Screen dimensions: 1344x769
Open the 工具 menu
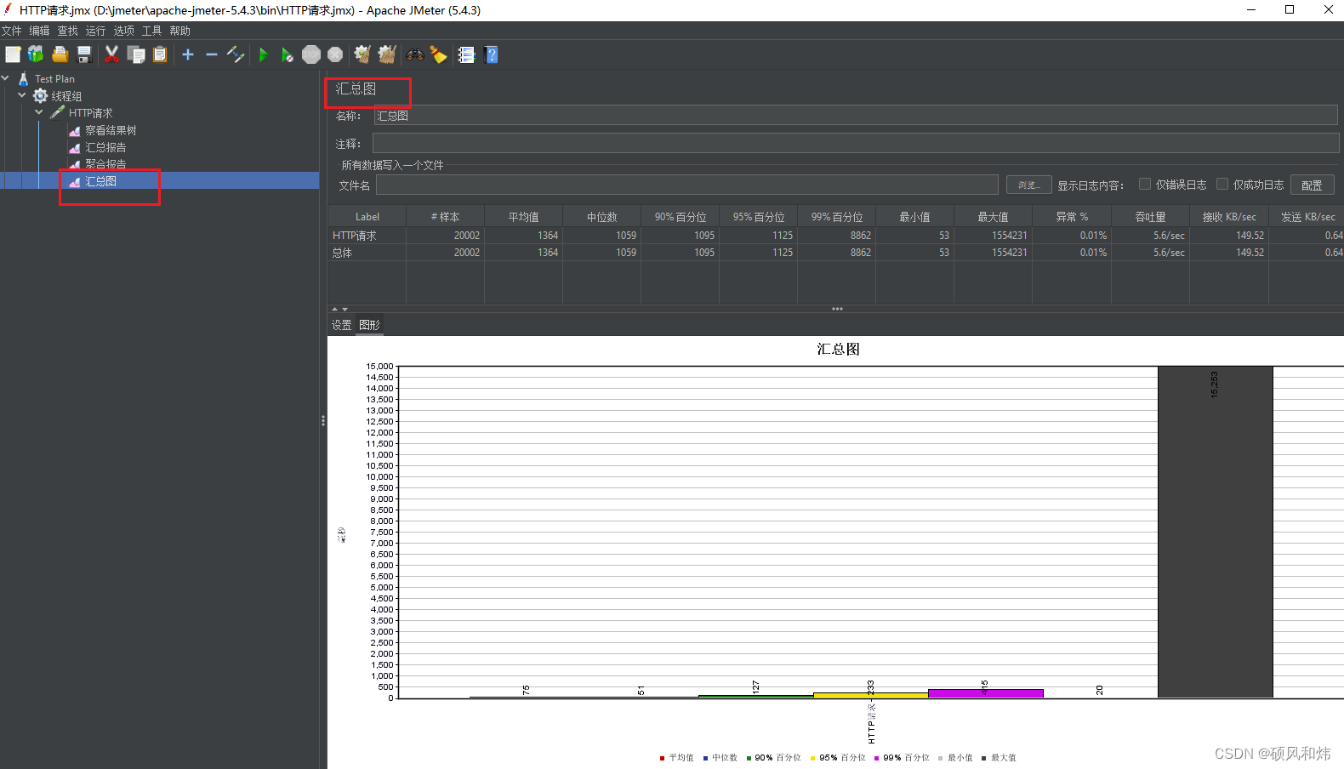[151, 31]
